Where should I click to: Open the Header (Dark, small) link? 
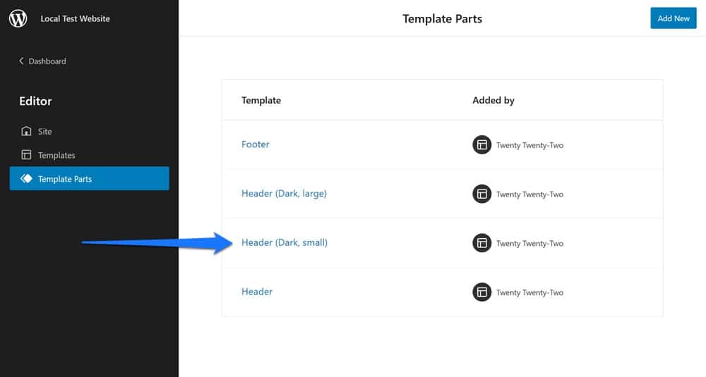point(285,242)
